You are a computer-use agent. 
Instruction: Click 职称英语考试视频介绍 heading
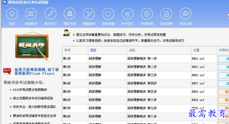click(x=24, y=83)
